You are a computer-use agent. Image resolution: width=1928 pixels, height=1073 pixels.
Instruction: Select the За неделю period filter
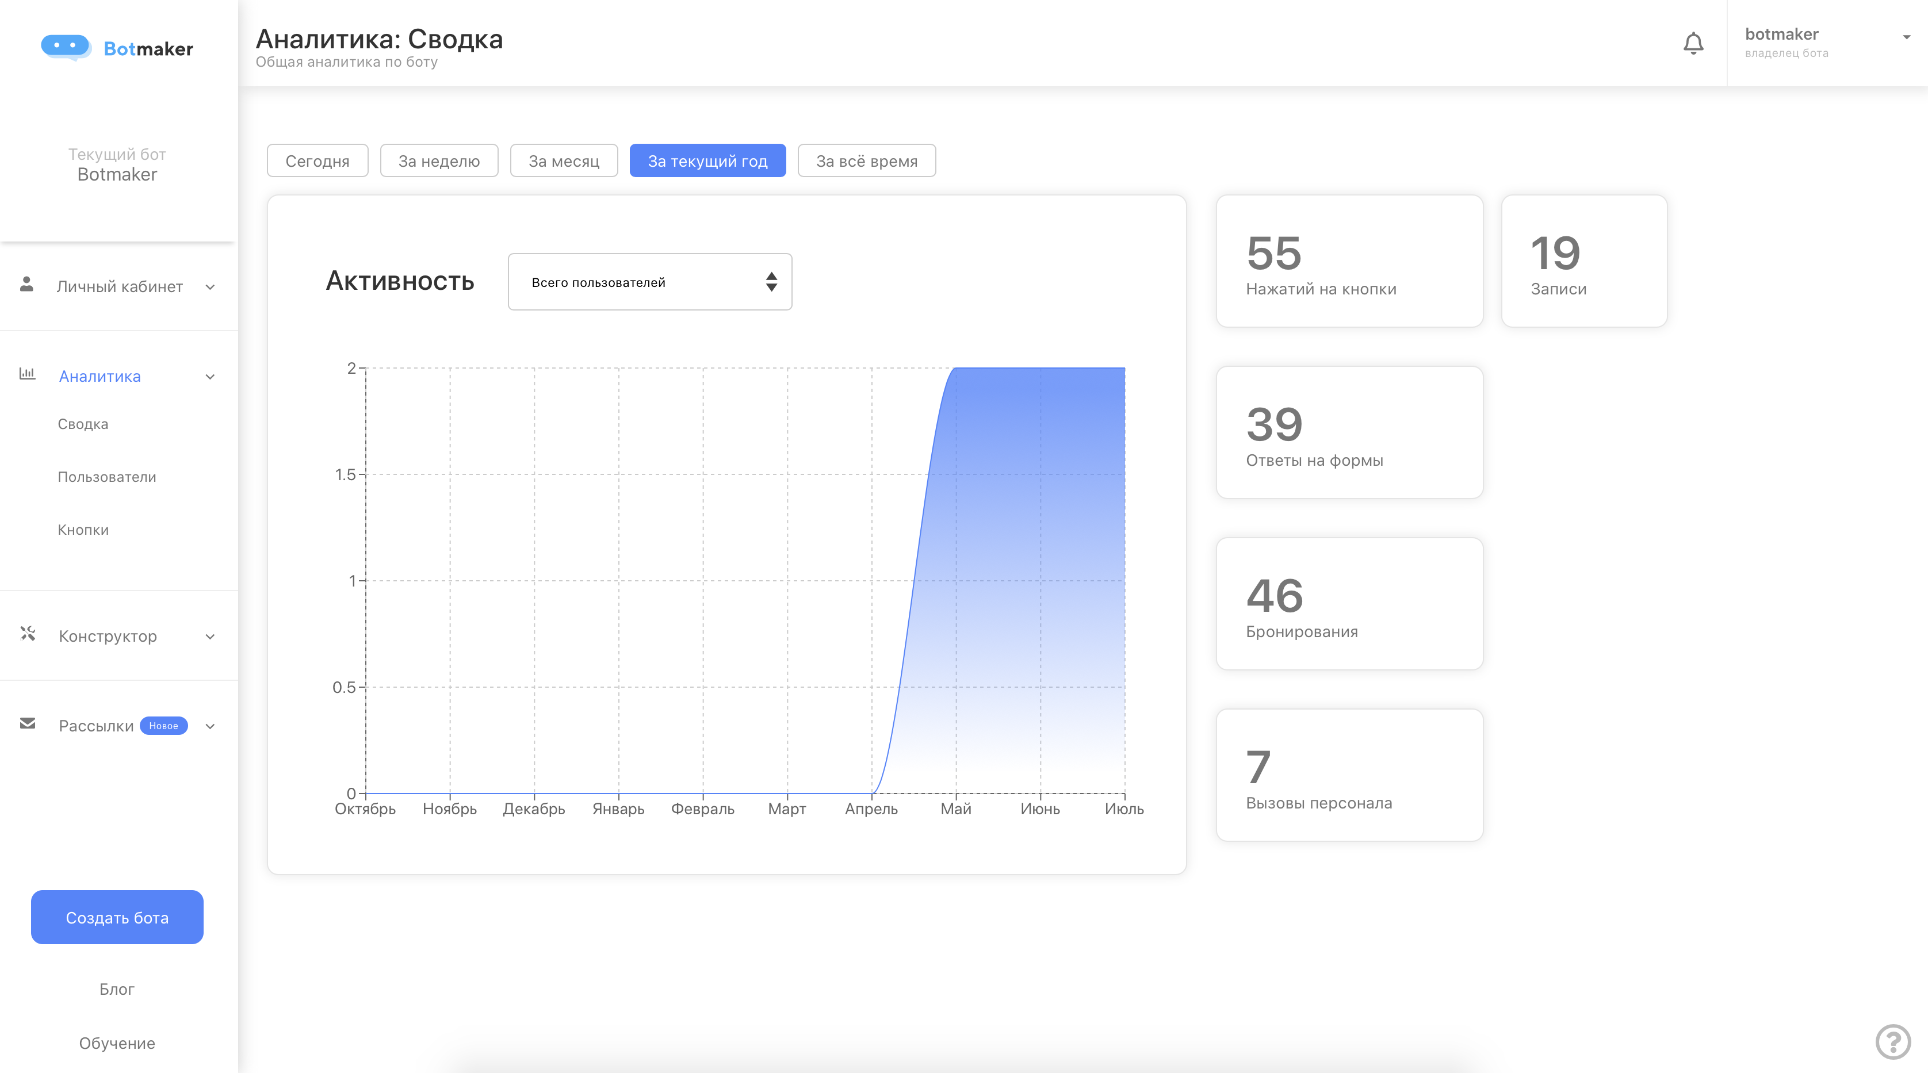tap(439, 161)
